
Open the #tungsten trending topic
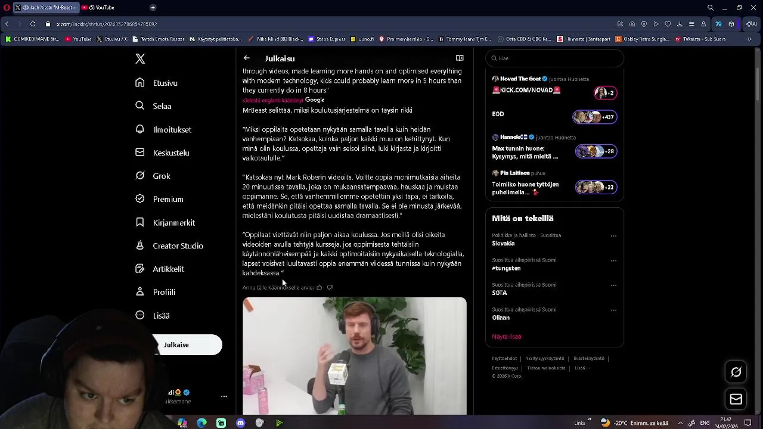point(506,268)
